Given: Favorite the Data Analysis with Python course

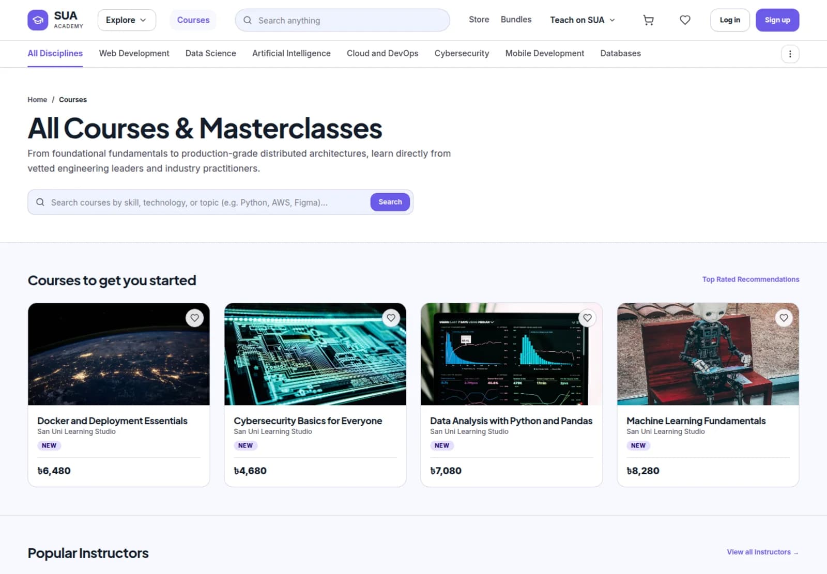Looking at the screenshot, I should [587, 318].
